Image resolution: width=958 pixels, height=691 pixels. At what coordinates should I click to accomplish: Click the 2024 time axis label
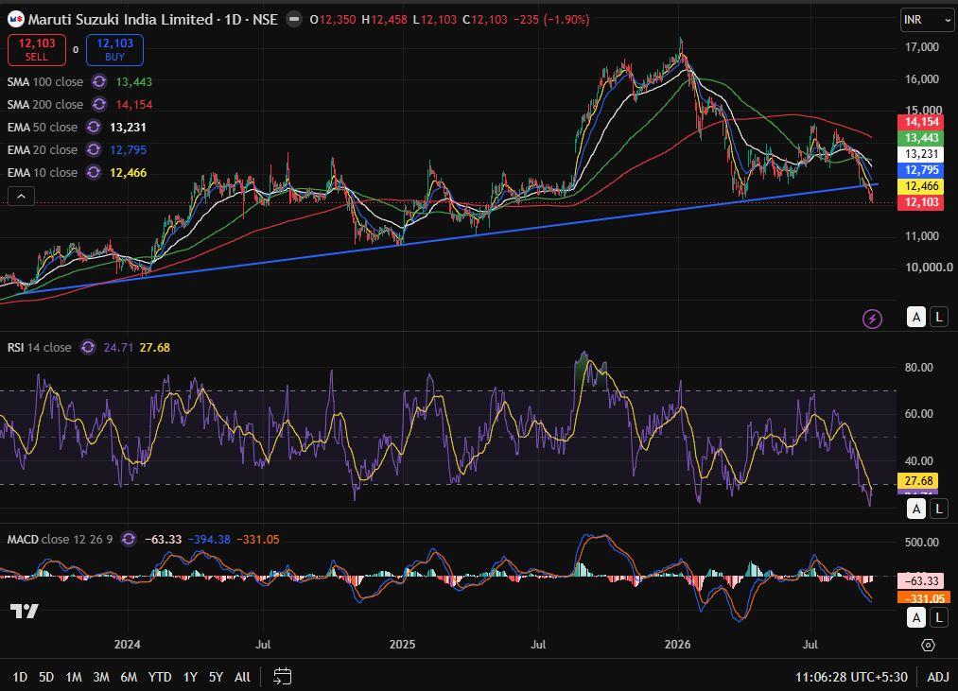click(x=127, y=645)
